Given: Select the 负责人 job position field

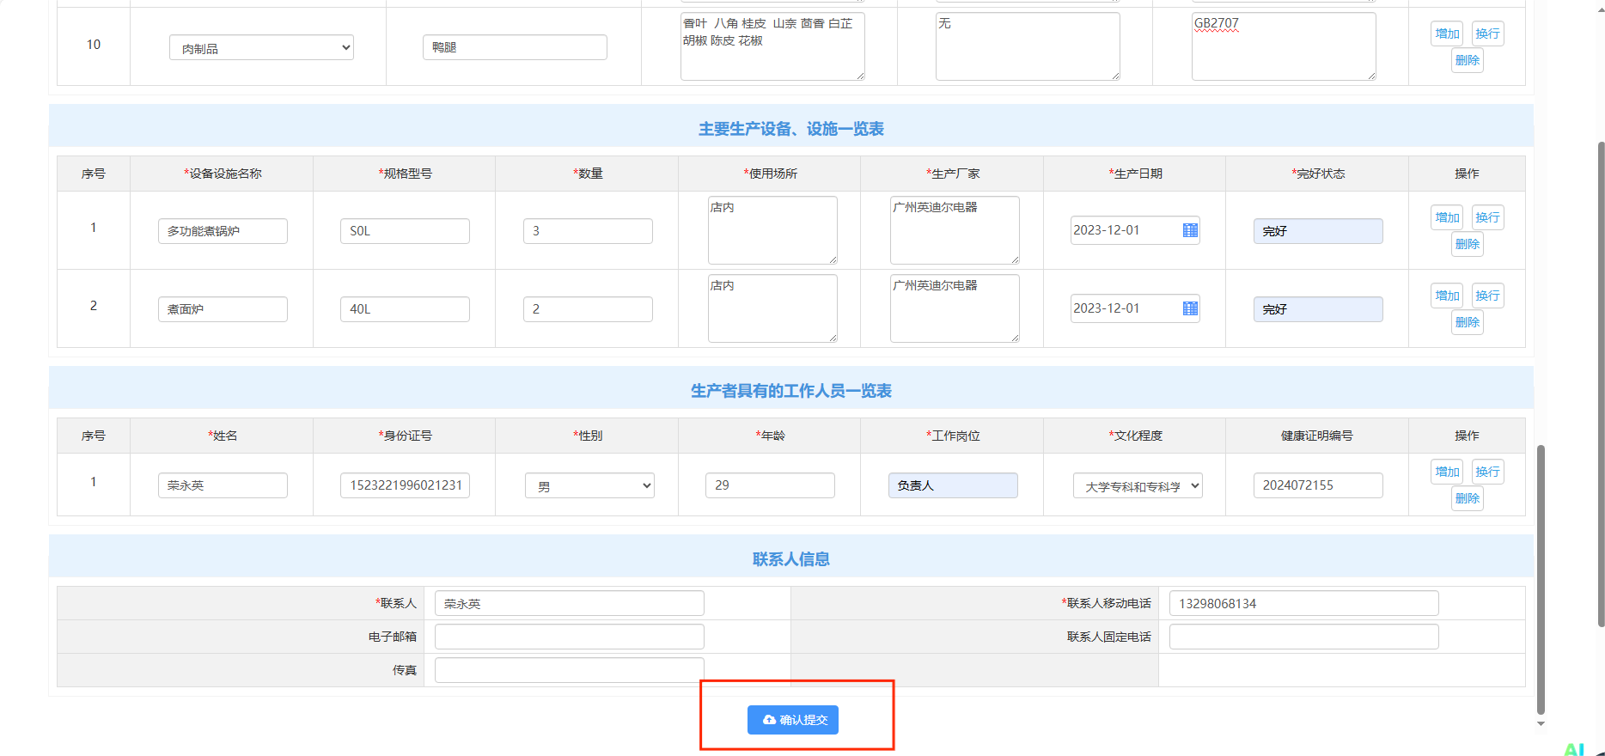Looking at the screenshot, I should tap(952, 485).
